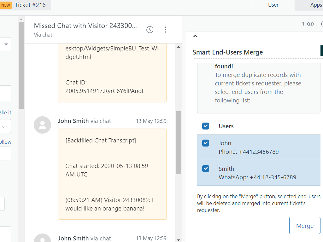Open the ticket options kebab menu
323x242 pixels.
point(165,30)
